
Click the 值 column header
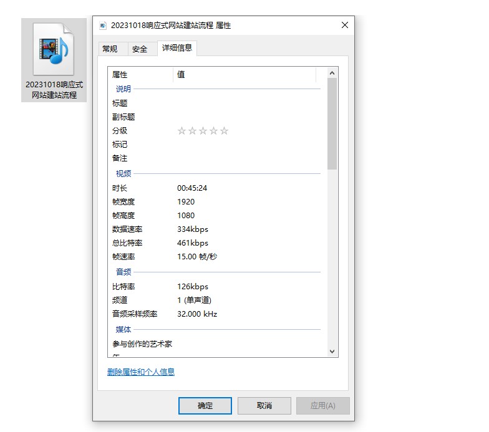click(x=244, y=75)
